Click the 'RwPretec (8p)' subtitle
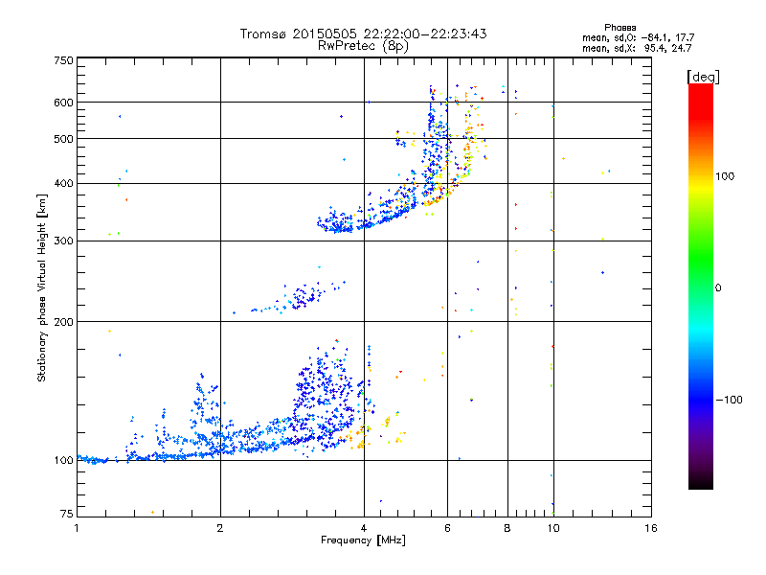This screenshot has width=766, height=575. click(x=363, y=46)
